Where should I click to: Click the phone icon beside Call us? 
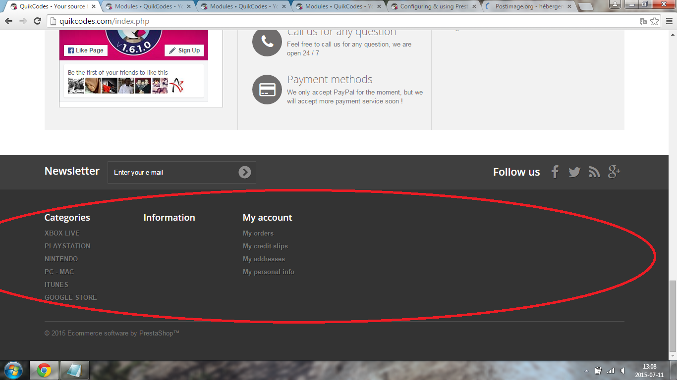(267, 42)
